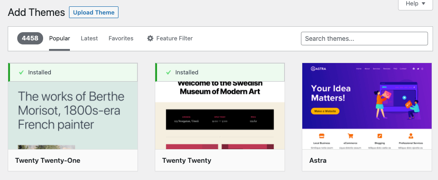The width and height of the screenshot is (438, 180).
Task: Focus the Search themes field
Action: coord(364,39)
